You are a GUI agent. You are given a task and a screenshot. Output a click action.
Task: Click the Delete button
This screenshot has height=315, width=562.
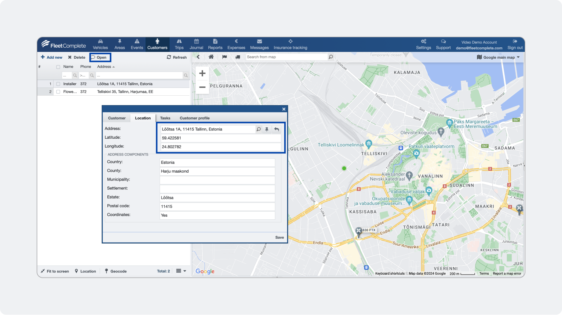coord(77,57)
